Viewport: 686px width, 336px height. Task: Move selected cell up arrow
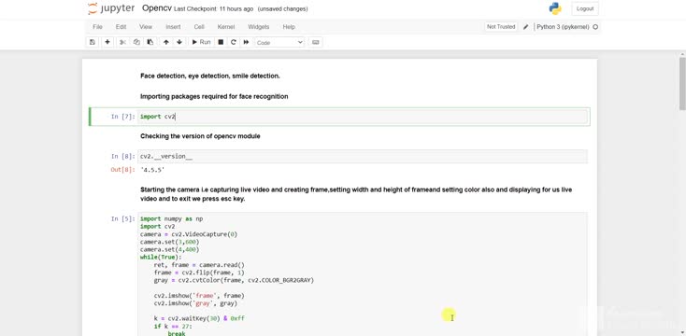pyautogui.click(x=166, y=42)
